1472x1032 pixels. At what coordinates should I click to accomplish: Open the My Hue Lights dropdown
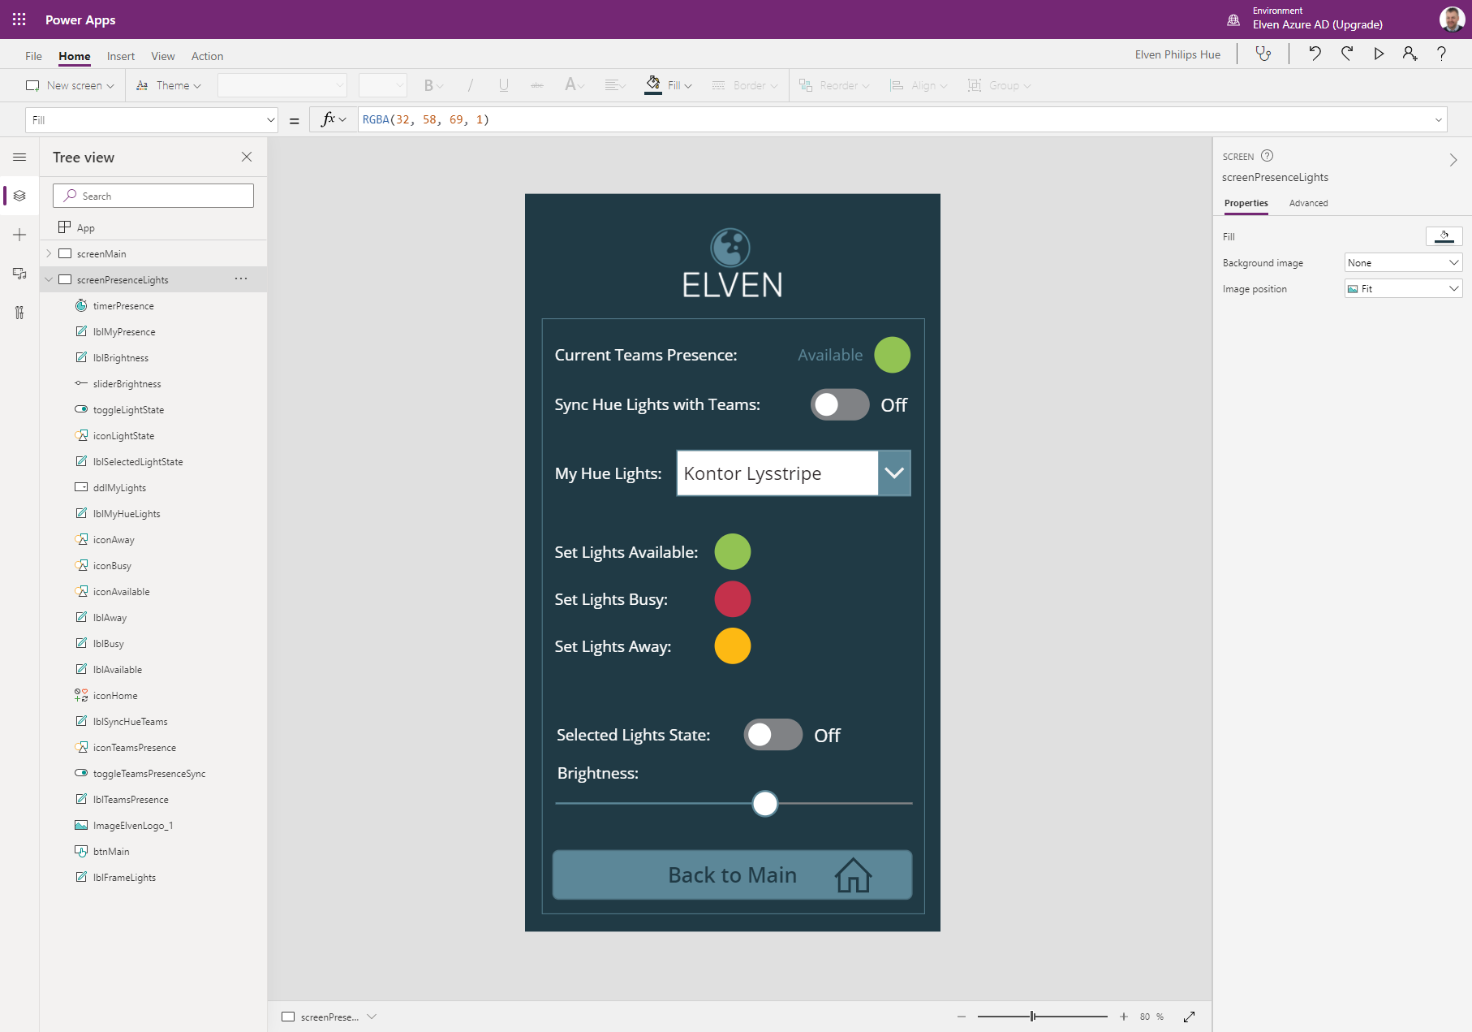894,473
